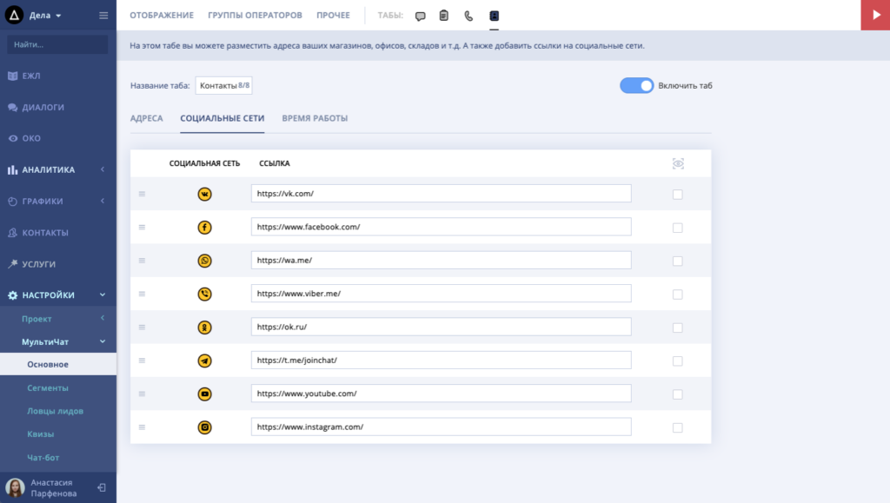
Task: Open the Группы операторов top menu
Action: point(255,16)
